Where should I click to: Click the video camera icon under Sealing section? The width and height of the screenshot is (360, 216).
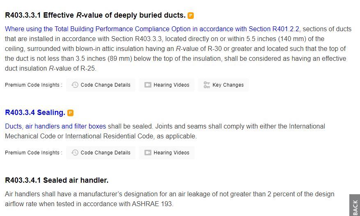click(x=148, y=153)
